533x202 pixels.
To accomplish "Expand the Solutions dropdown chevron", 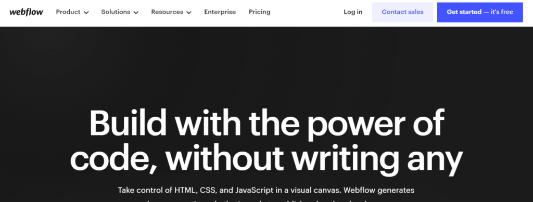I will [x=136, y=12].
